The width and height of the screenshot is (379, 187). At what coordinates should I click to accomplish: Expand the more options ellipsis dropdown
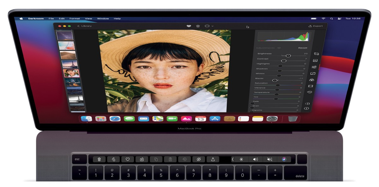(x=209, y=26)
